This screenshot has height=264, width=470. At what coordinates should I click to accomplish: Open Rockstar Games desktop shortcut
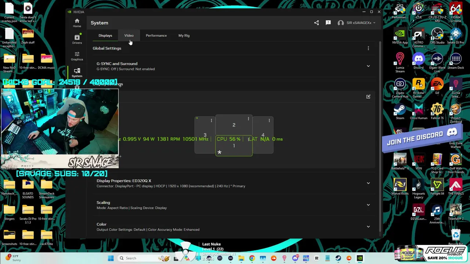pyautogui.click(x=419, y=88)
